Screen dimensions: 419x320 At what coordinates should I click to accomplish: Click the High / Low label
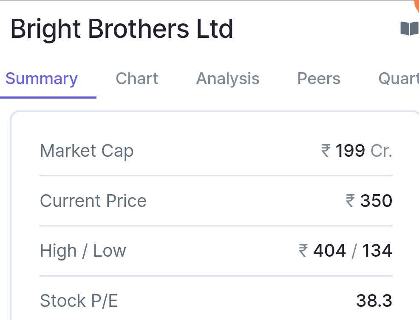[83, 251]
